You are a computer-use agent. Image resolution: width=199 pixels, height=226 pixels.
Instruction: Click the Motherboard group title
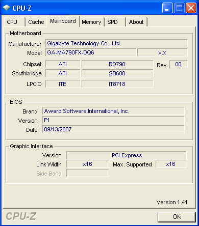[x=26, y=33]
